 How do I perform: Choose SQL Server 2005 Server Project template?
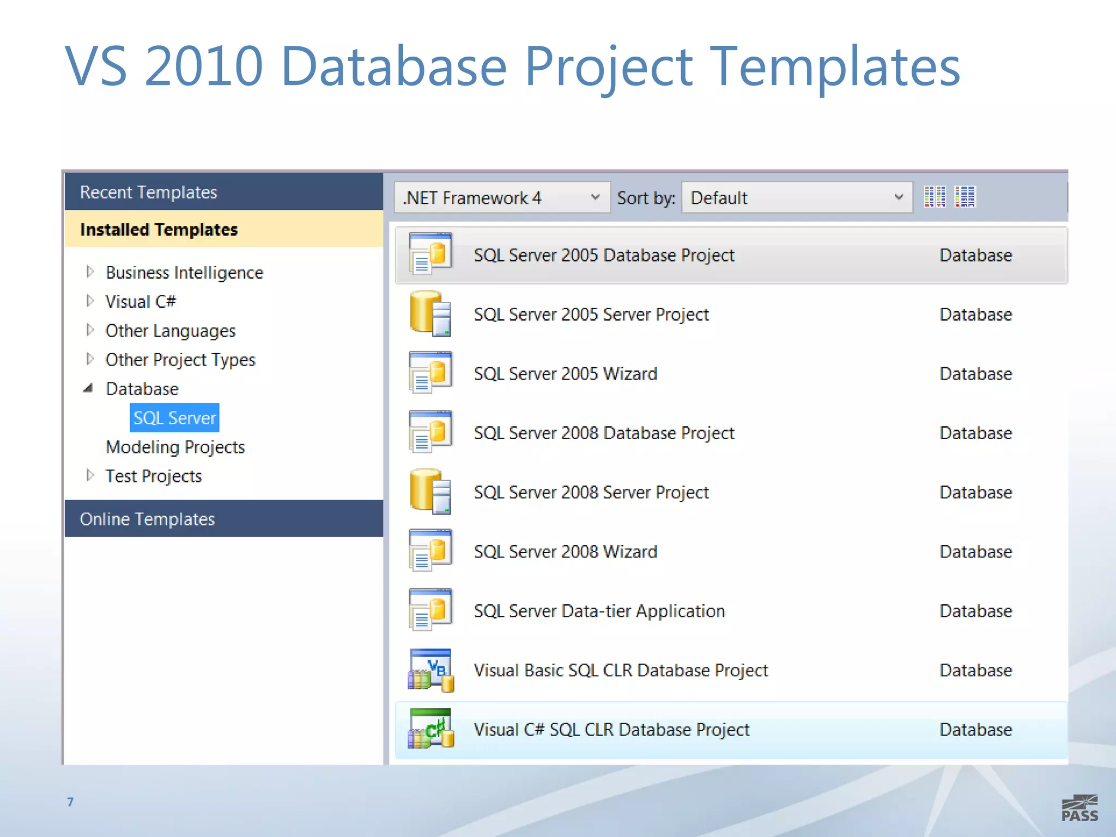(x=731, y=314)
